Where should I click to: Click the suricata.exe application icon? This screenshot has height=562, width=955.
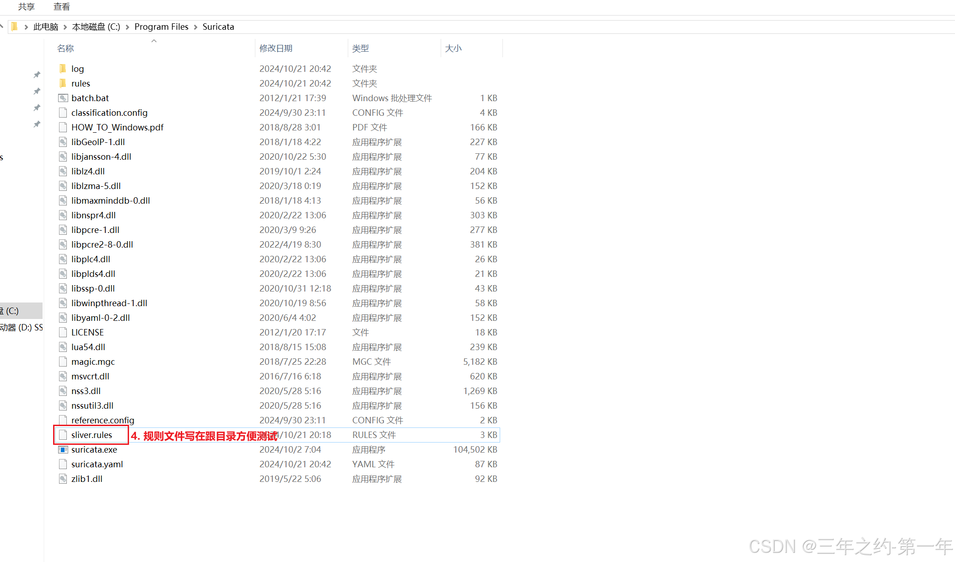63,449
